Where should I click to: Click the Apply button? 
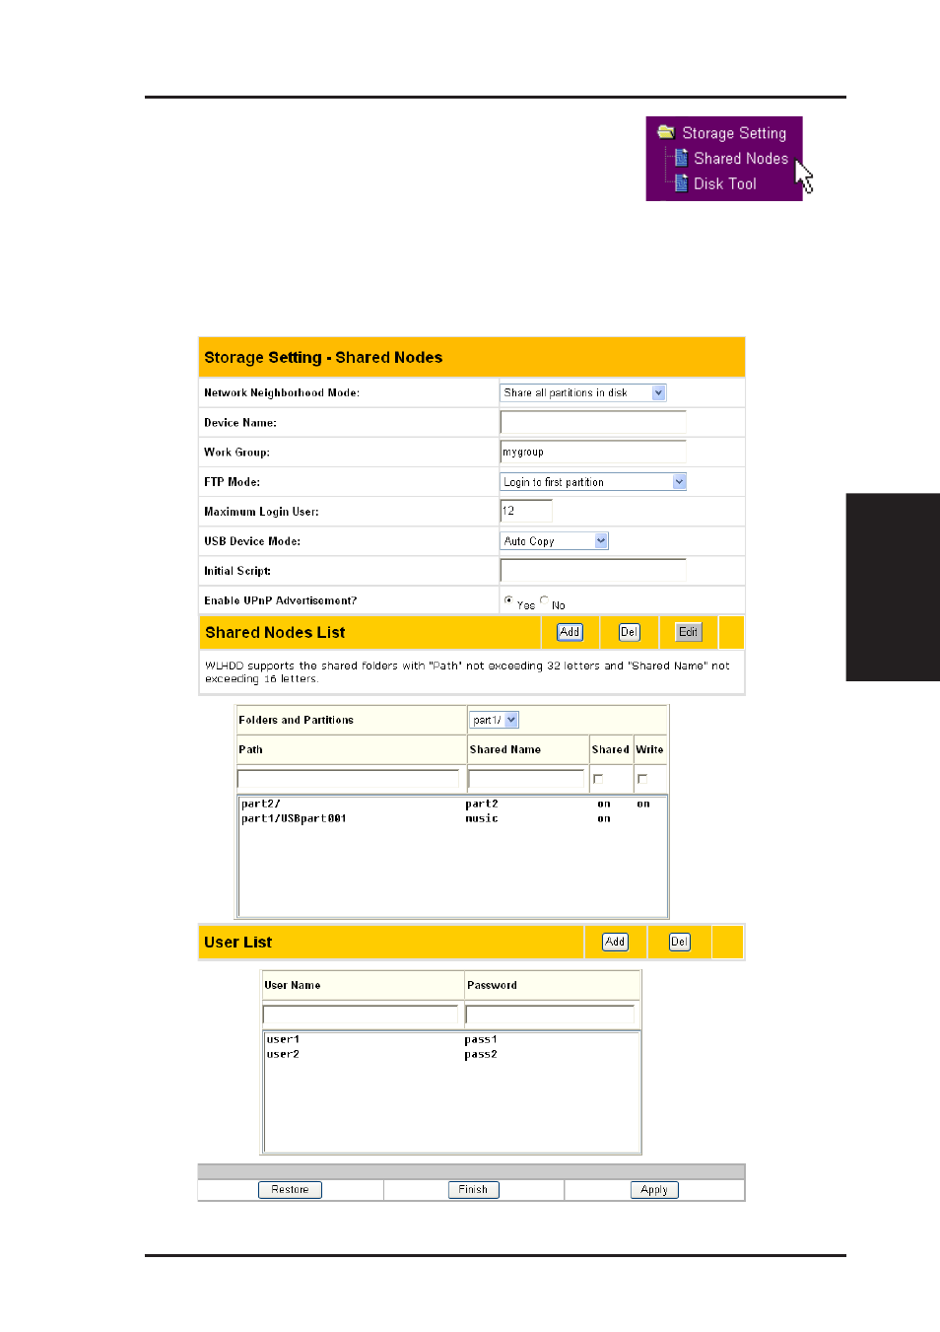tap(654, 1190)
